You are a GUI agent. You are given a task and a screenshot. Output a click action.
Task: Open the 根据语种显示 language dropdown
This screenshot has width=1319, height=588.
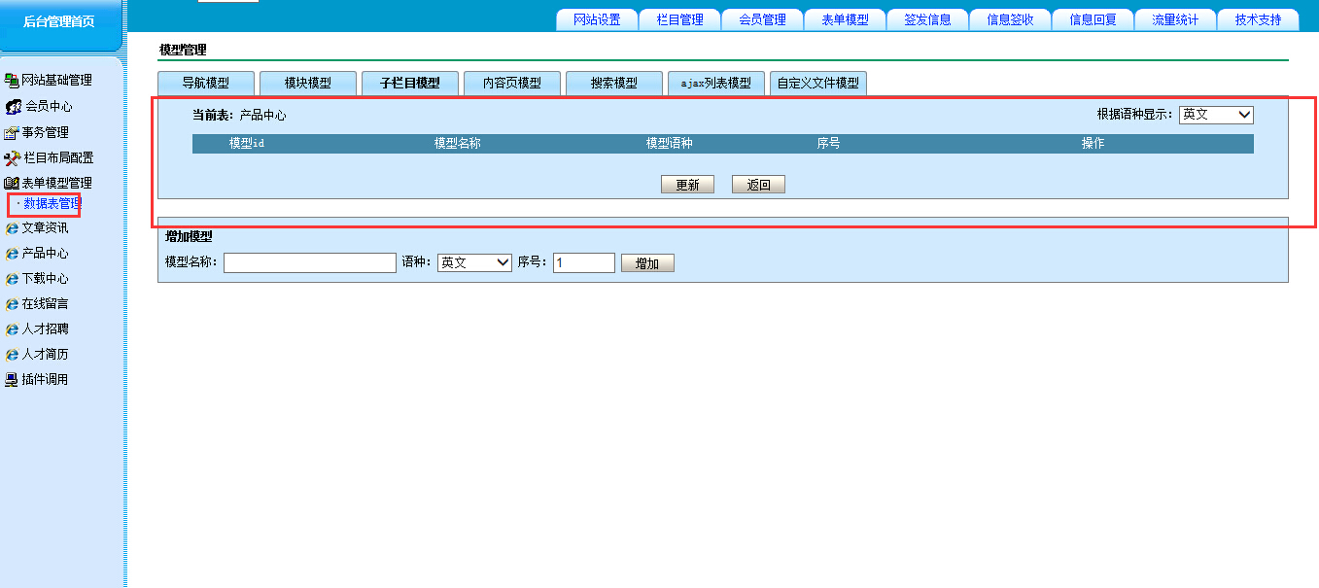pyautogui.click(x=1216, y=115)
